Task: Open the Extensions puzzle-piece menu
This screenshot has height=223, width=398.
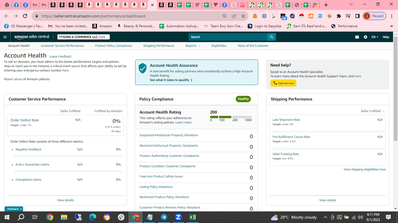Action: click(339, 16)
